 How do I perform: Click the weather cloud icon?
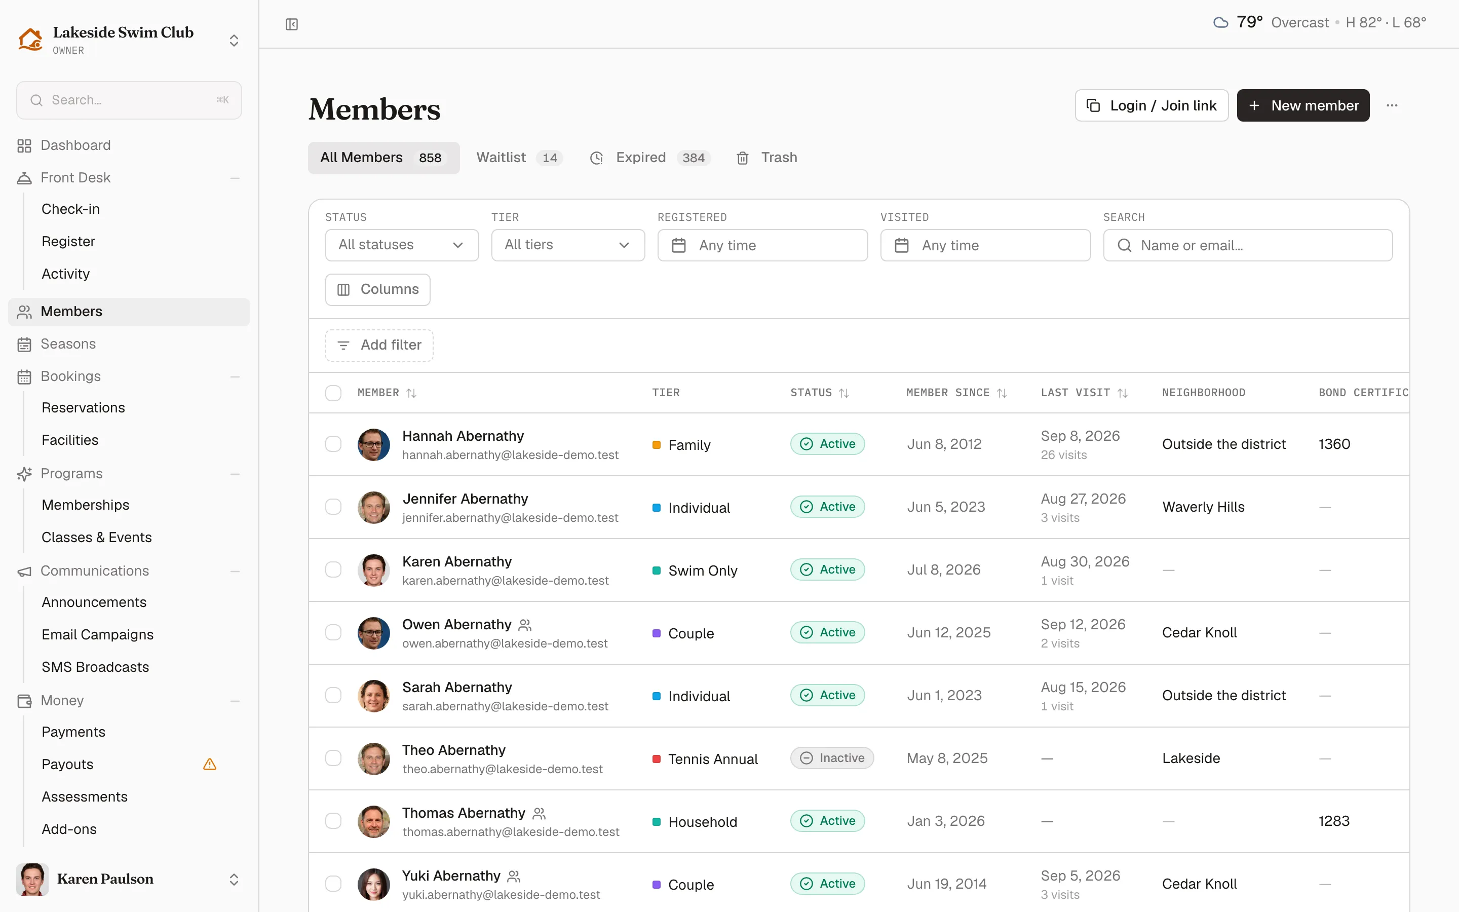[x=1220, y=22]
